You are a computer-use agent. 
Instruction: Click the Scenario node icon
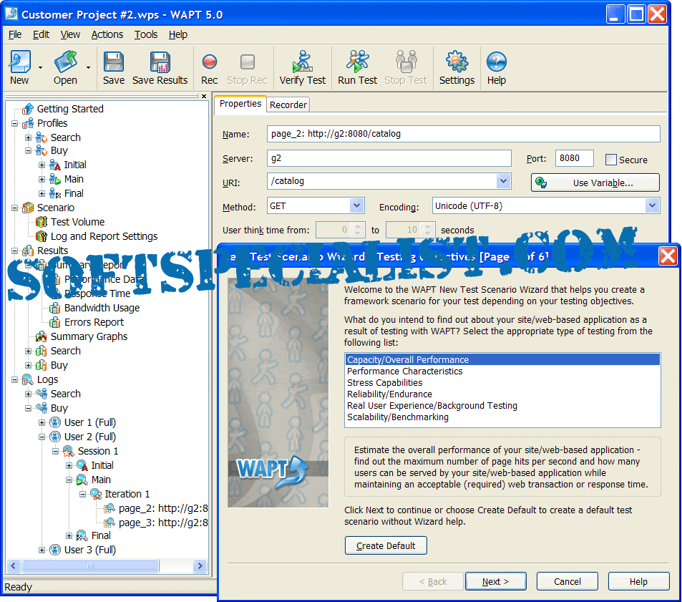coord(28,208)
